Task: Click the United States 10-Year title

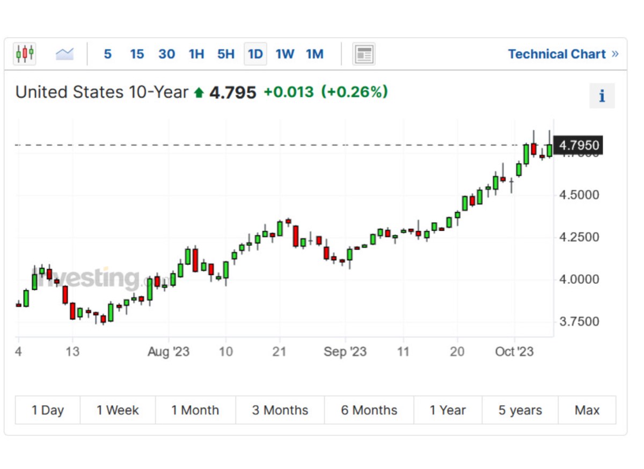Action: point(102,92)
